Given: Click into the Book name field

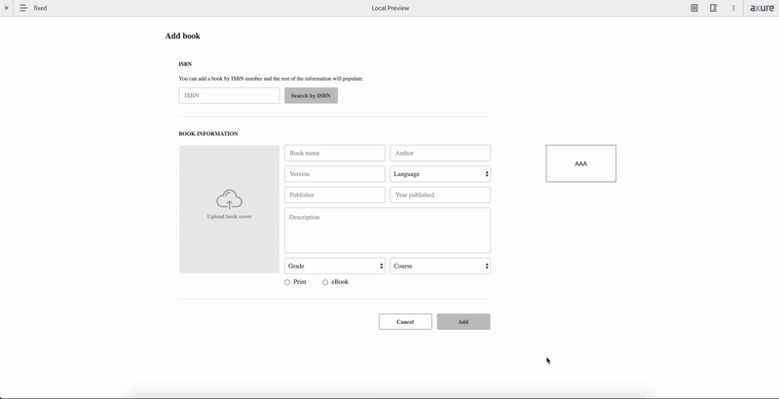Looking at the screenshot, I should (x=334, y=153).
